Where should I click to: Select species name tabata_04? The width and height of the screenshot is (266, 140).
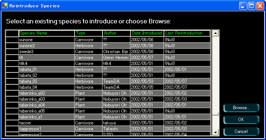pos(47,87)
